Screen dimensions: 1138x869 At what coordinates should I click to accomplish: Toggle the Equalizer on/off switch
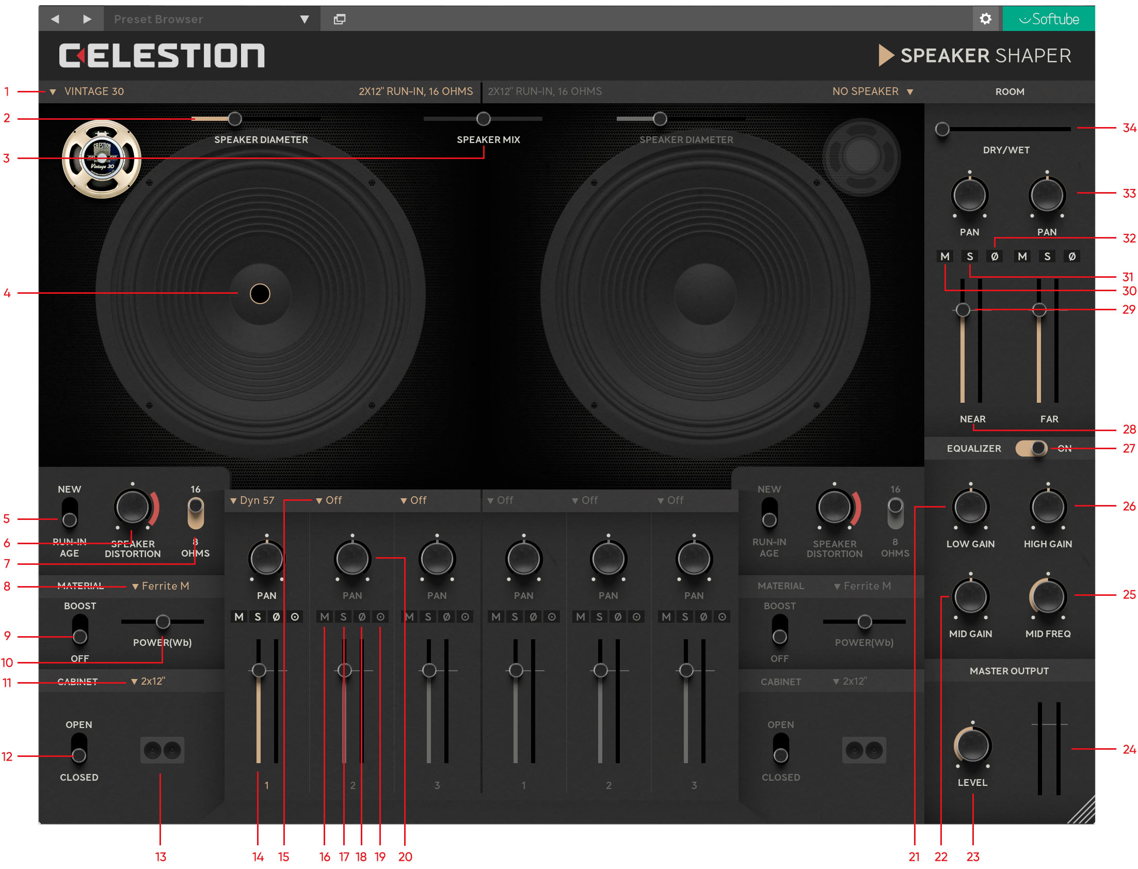1031,449
